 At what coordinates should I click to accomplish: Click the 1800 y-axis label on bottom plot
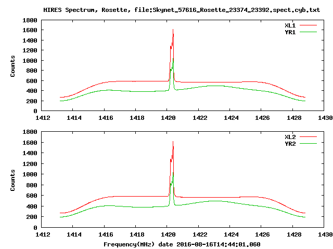(x=30, y=132)
